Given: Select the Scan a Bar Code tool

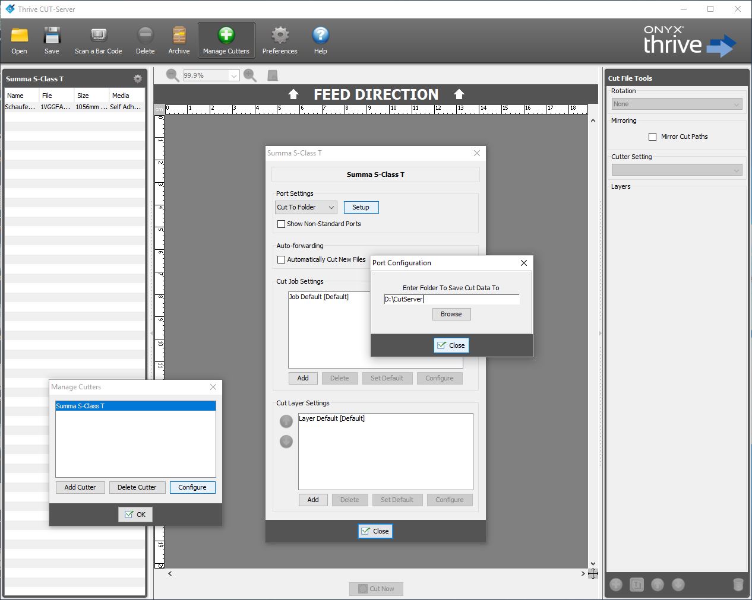Looking at the screenshot, I should click(x=99, y=41).
